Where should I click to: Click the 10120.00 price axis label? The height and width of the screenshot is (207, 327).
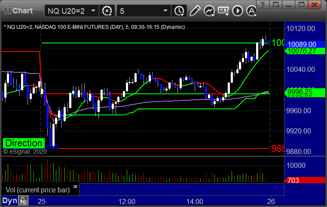[x=300, y=28]
